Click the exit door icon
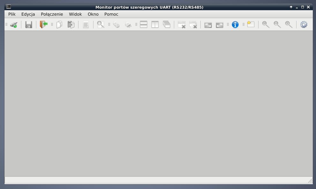Image resolution: width=316 pixels, height=189 pixels. point(43,25)
